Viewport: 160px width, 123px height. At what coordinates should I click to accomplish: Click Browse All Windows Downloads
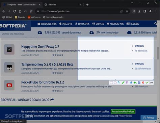click(27, 100)
